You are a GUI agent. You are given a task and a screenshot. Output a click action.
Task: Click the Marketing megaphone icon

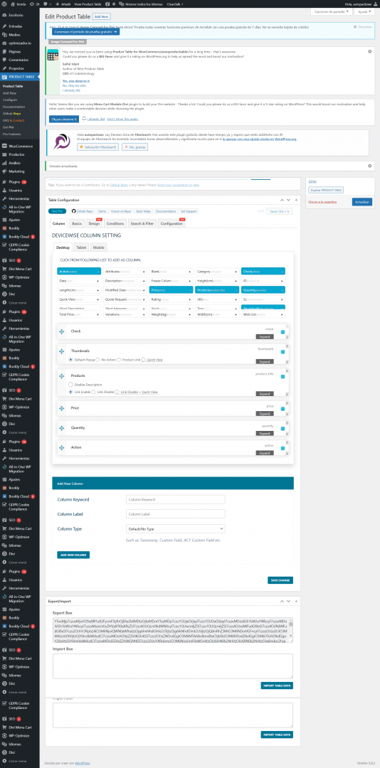tap(4, 171)
